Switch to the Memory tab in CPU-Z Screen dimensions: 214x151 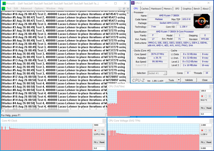tap(168, 9)
